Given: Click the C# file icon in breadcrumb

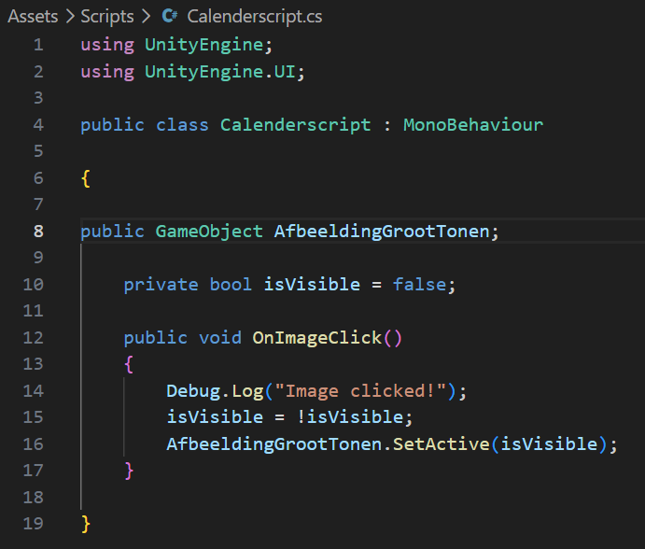Looking at the screenshot, I should pyautogui.click(x=169, y=16).
